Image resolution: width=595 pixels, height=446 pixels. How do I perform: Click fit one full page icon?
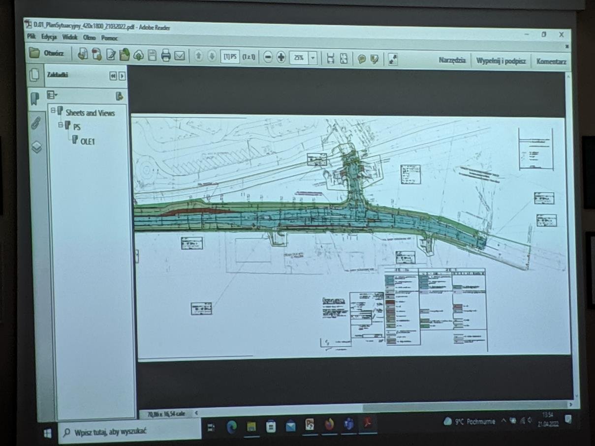[x=344, y=59]
